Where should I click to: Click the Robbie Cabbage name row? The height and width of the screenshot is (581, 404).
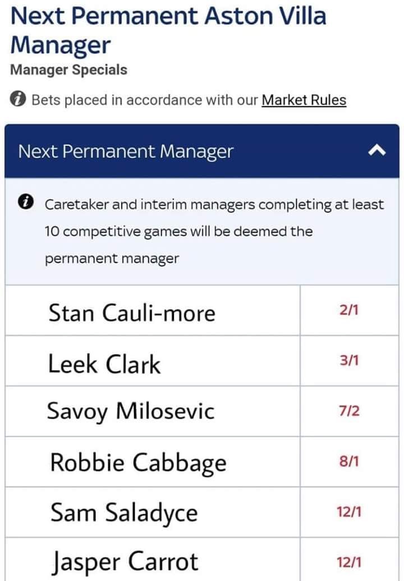(153, 462)
